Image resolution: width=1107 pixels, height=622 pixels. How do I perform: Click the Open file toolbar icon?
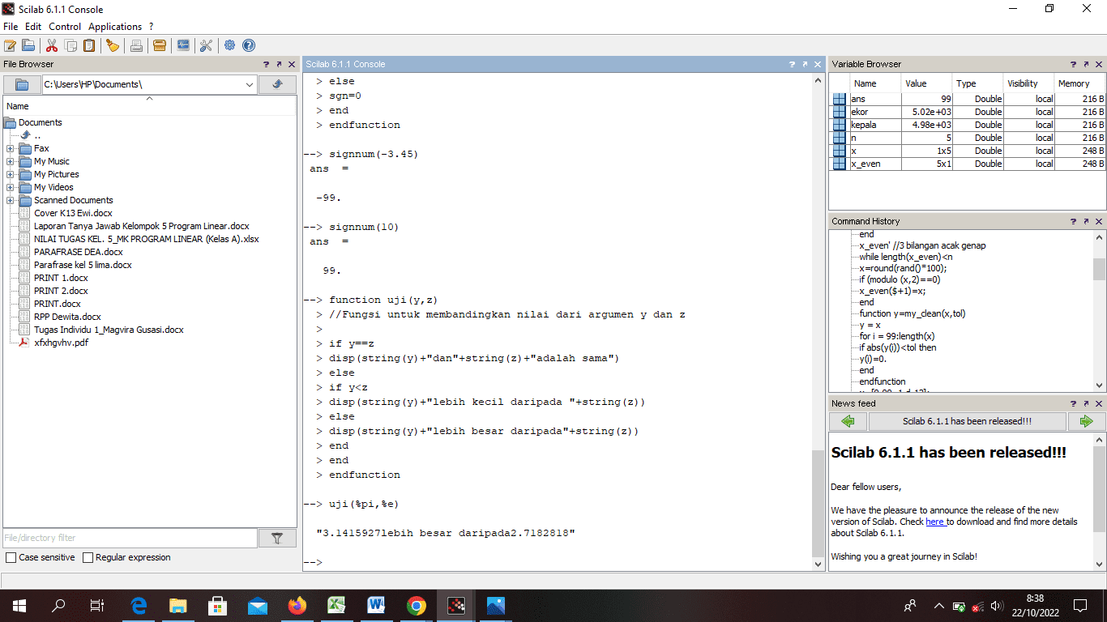(28, 45)
